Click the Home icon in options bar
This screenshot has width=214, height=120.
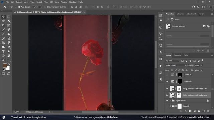tap(5, 7)
